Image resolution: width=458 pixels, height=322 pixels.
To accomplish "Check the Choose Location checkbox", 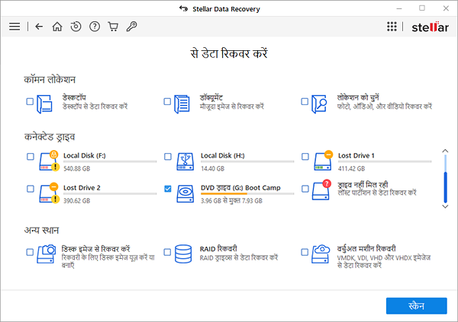I will [305, 101].
